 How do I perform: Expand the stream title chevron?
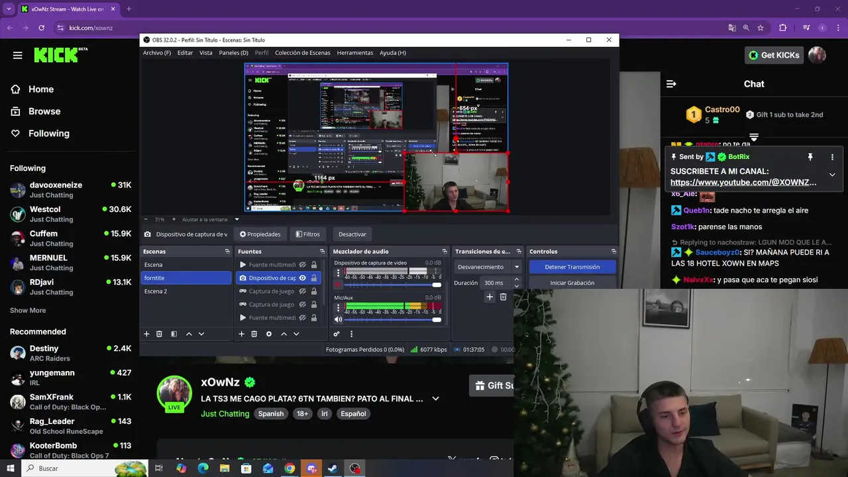click(435, 399)
